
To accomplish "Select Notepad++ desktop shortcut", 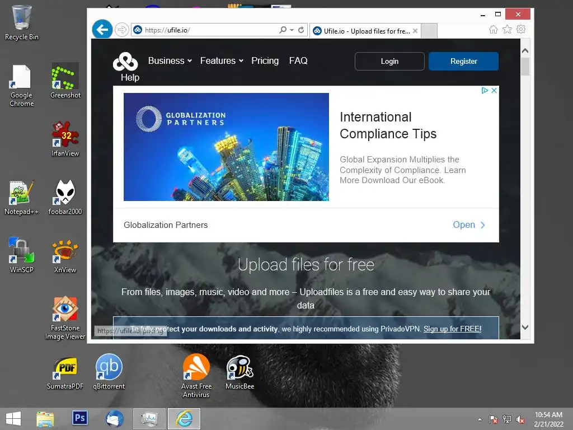I will (22, 198).
